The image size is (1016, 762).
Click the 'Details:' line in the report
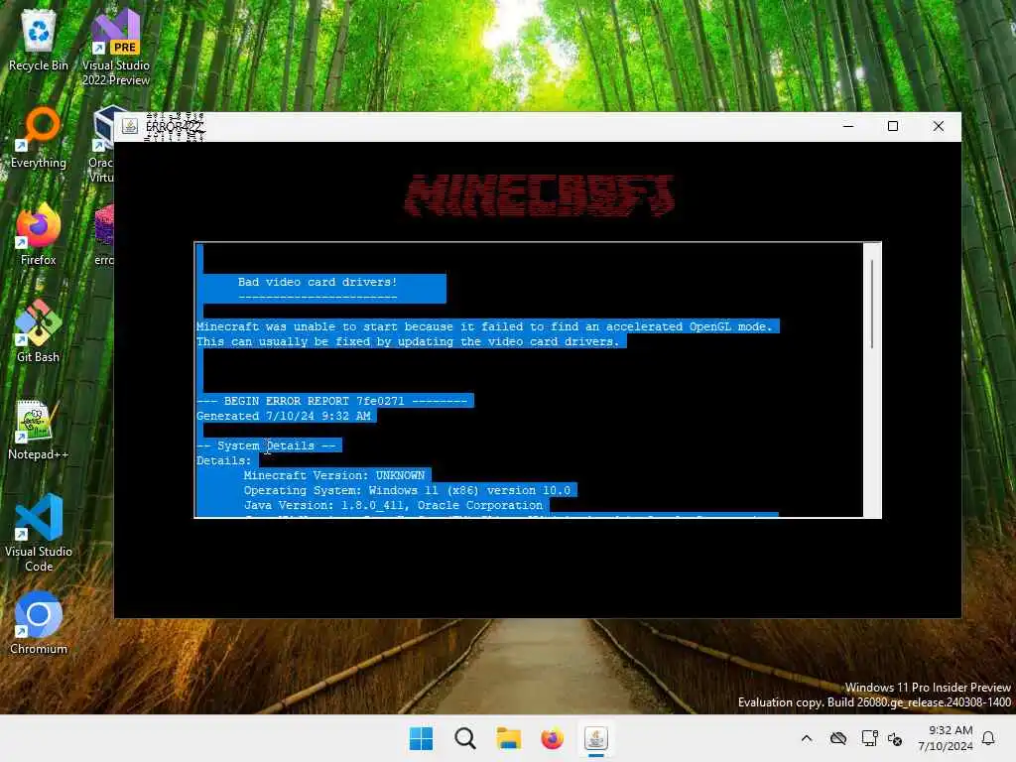(224, 460)
